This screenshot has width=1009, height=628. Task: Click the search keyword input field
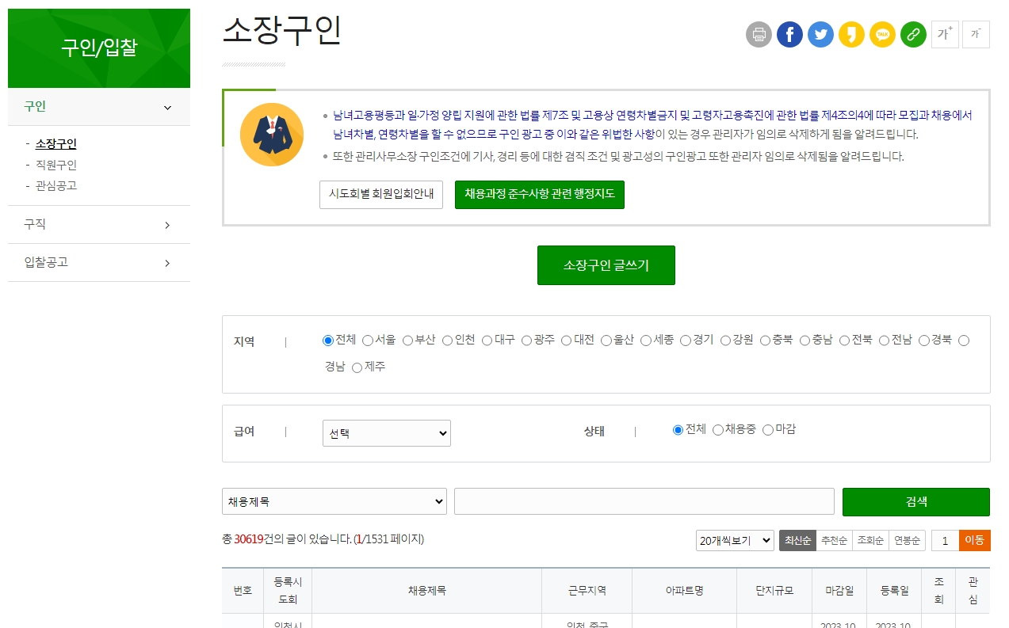[643, 500]
